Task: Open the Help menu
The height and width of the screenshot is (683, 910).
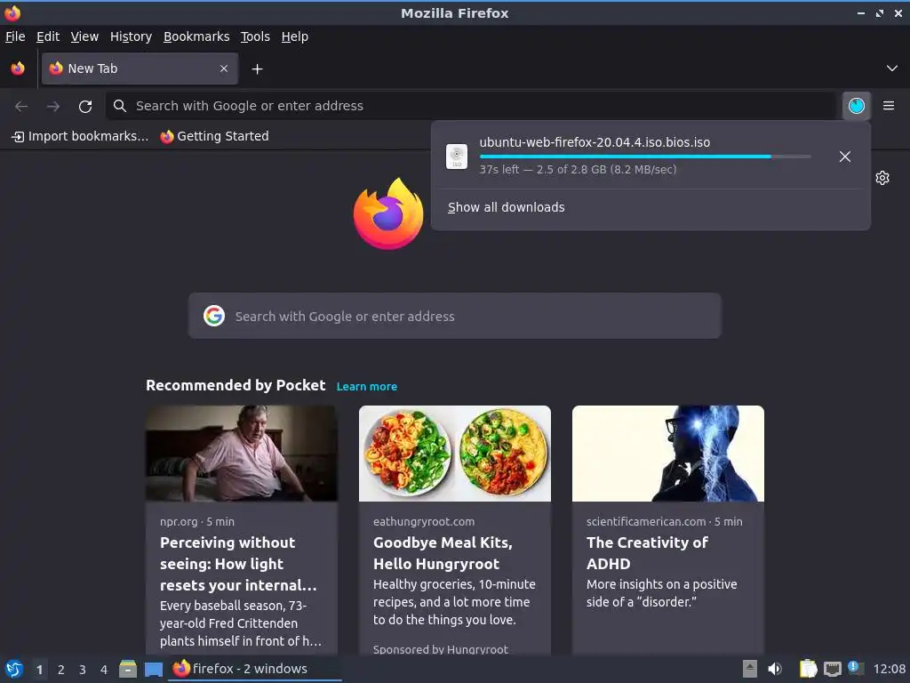Action: click(295, 36)
